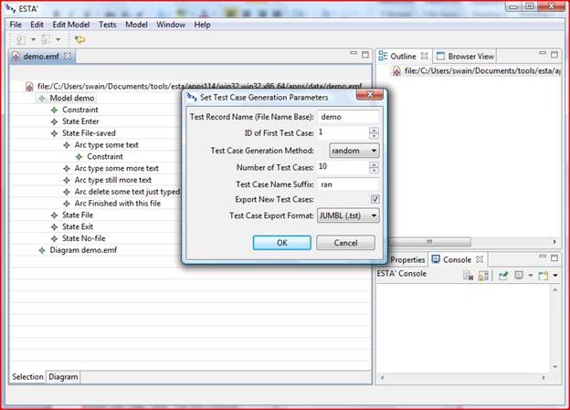This screenshot has height=410, width=570.
Task: Click the file resource icon in editor tree
Action: point(30,86)
